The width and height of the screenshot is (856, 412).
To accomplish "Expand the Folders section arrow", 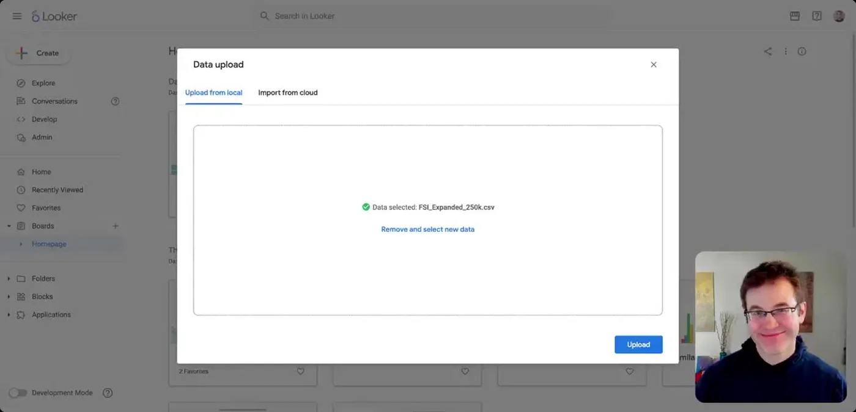I will tap(9, 279).
